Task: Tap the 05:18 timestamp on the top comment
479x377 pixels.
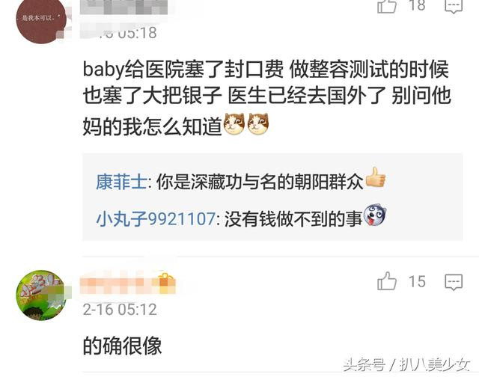Action: click(x=137, y=32)
